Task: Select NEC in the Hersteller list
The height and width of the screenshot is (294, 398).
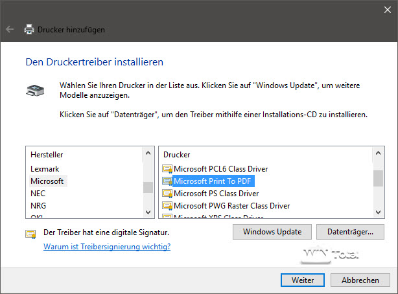Action: (x=38, y=194)
